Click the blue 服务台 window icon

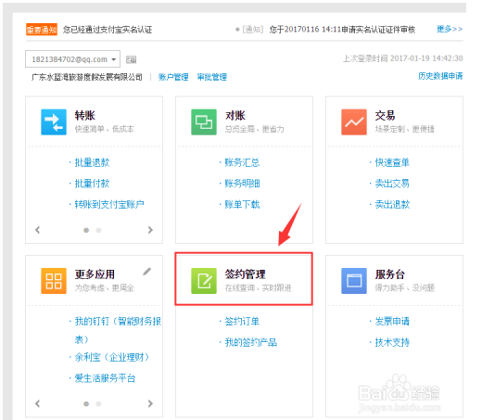(354, 281)
